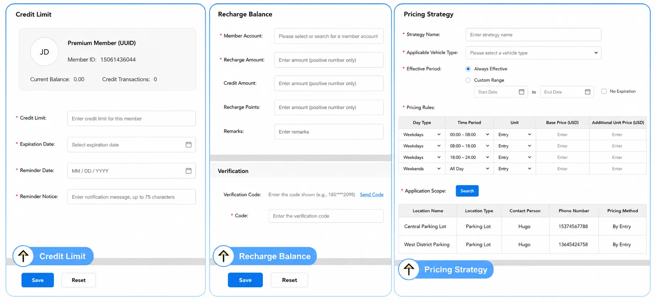Save the Credit Limit form

pyautogui.click(x=38, y=280)
